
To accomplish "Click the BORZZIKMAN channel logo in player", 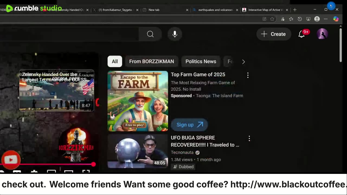I will click(x=76, y=145).
